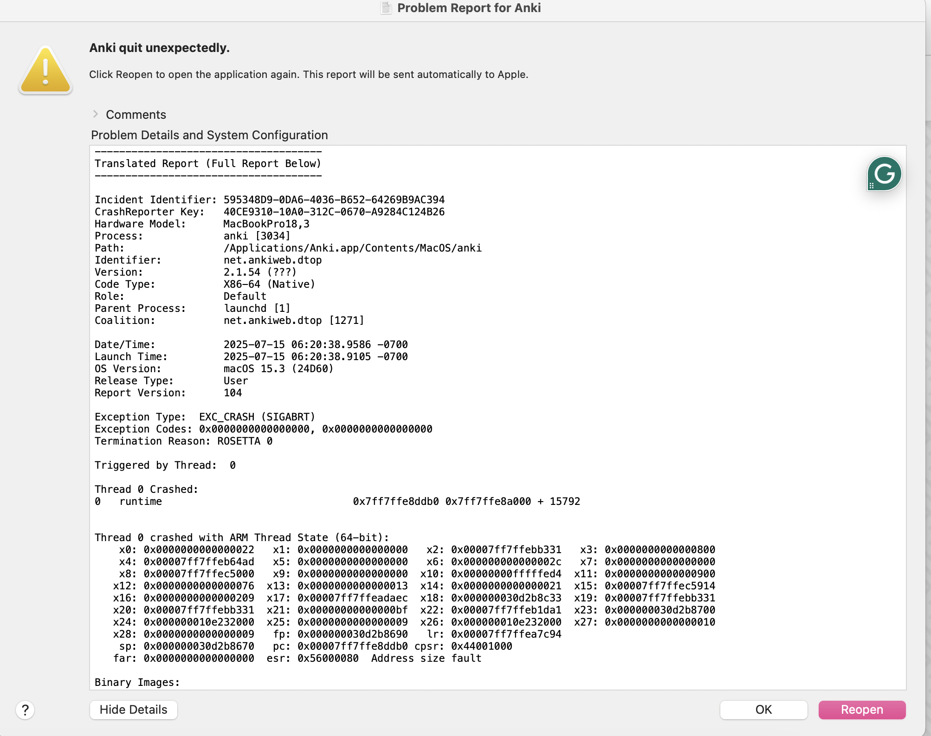Click the Problem Report for Anki title
Screen dimensions: 931x736
coord(469,8)
